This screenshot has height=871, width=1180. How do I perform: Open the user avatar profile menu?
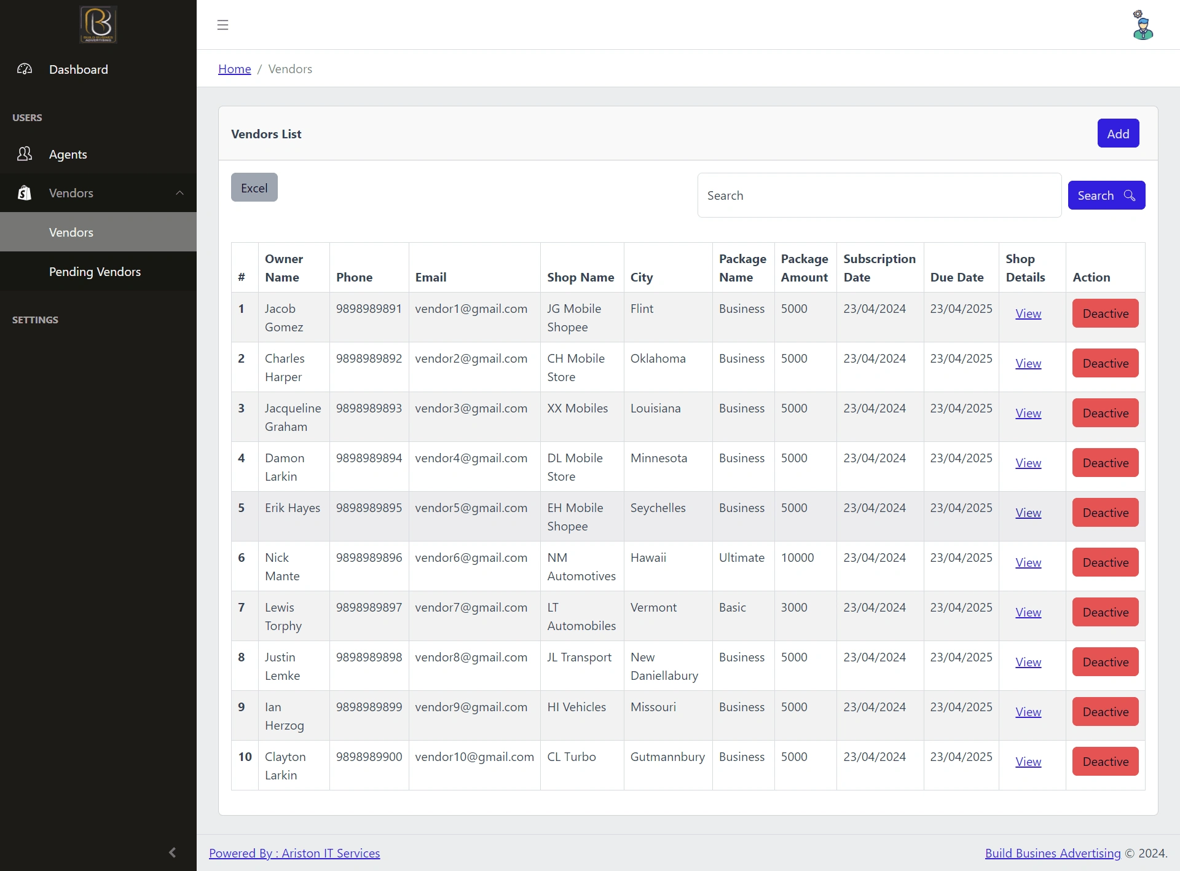[1143, 25]
